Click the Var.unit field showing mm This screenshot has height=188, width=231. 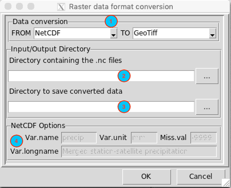point(144,137)
